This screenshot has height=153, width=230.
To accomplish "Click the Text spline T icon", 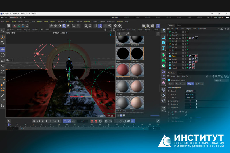I will (x=163, y=48).
